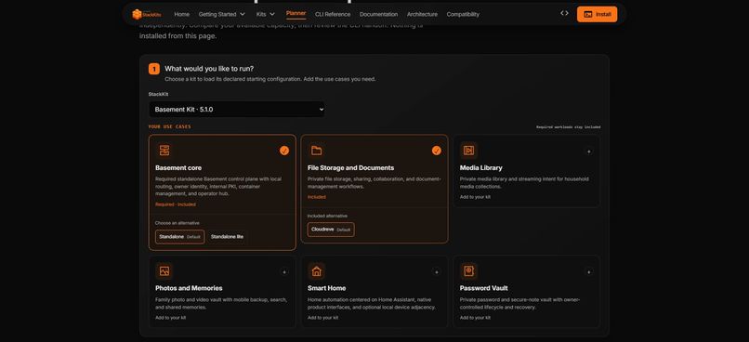Open the CLI Reference nav item
The height and width of the screenshot is (342, 749).
pyautogui.click(x=333, y=14)
